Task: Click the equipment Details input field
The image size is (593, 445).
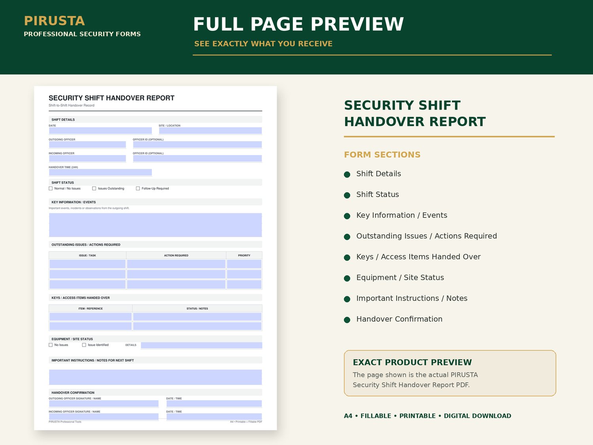Action: click(x=202, y=345)
